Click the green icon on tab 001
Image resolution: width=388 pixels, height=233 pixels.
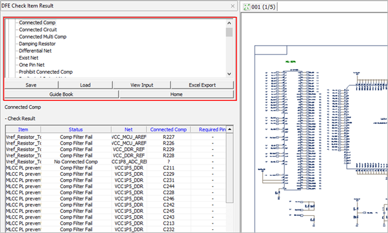pyautogui.click(x=246, y=7)
